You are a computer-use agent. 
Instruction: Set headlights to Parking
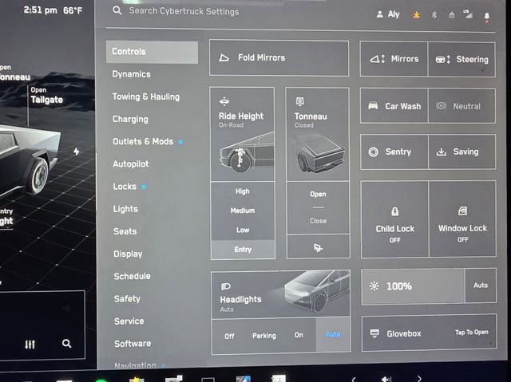pos(264,336)
